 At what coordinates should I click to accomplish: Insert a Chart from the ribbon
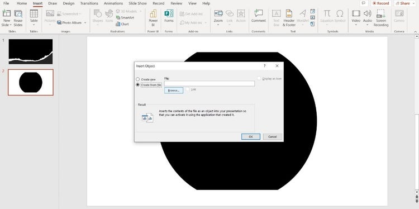(x=122, y=24)
